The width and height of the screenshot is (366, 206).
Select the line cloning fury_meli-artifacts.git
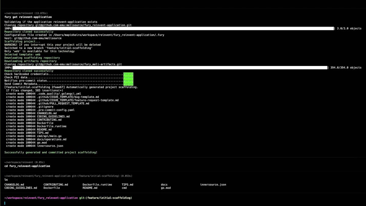63,64
